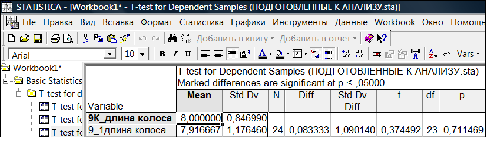Toggle marked cells button
This screenshot has width=486, height=141.
(x=377, y=54)
